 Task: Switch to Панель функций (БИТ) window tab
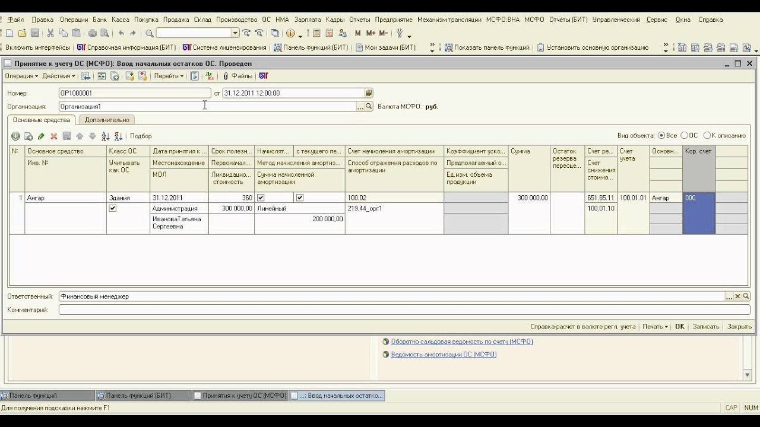(144, 396)
